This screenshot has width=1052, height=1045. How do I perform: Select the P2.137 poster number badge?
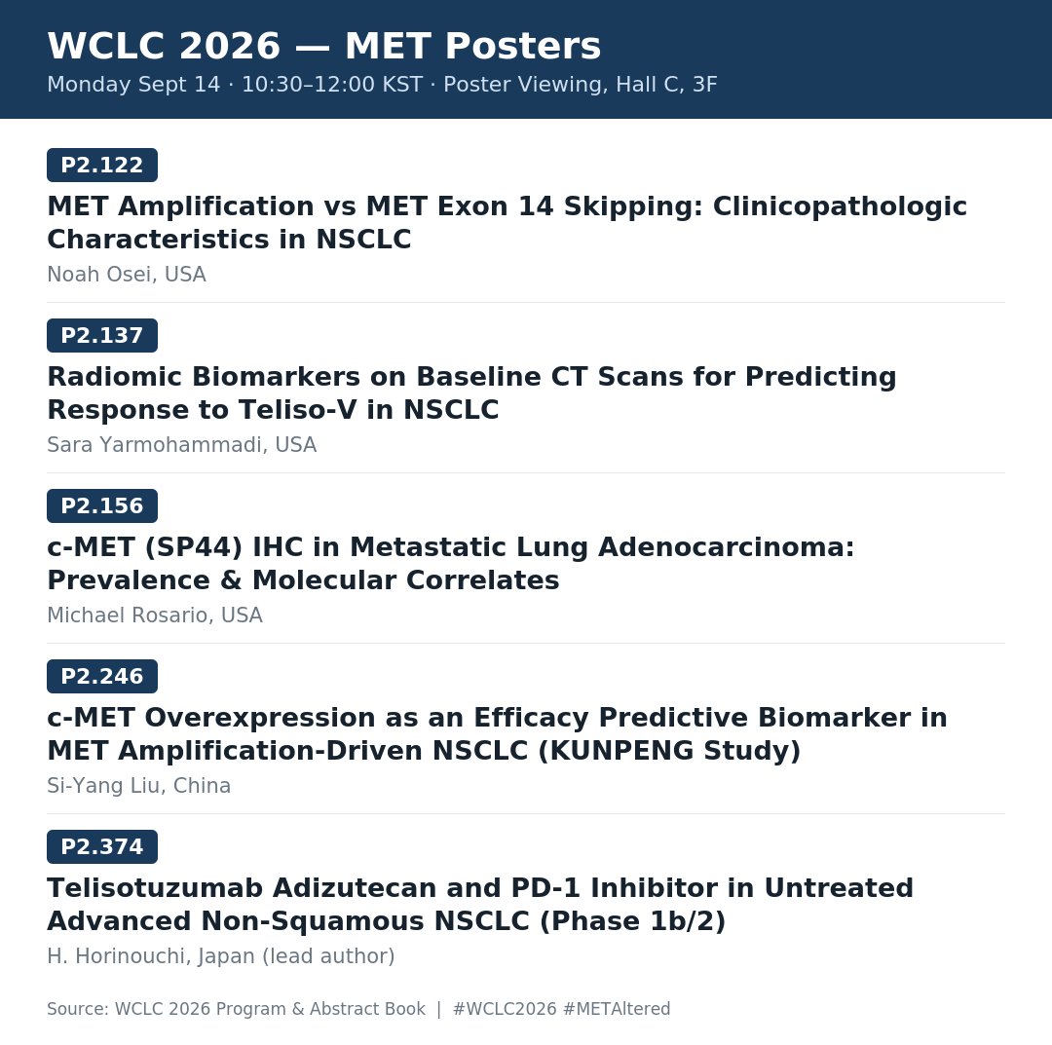(x=102, y=335)
